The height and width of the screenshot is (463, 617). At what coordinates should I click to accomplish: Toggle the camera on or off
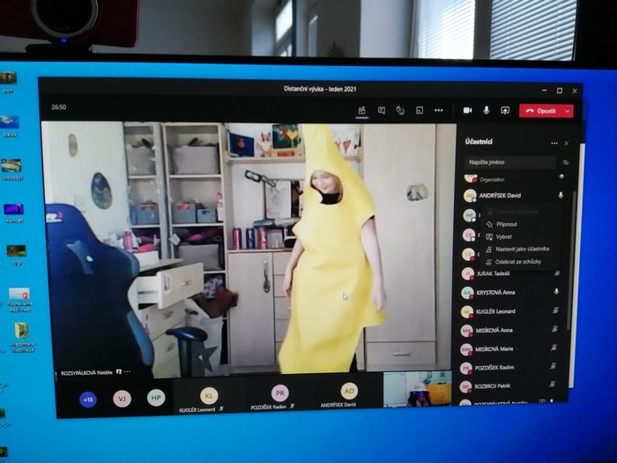(x=467, y=110)
